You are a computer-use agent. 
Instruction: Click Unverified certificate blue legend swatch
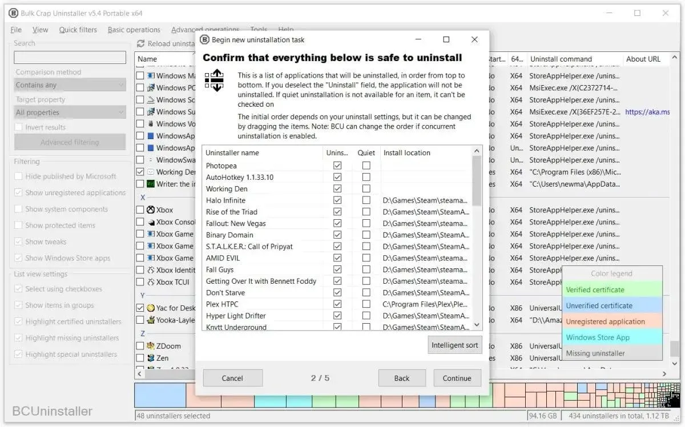612,305
